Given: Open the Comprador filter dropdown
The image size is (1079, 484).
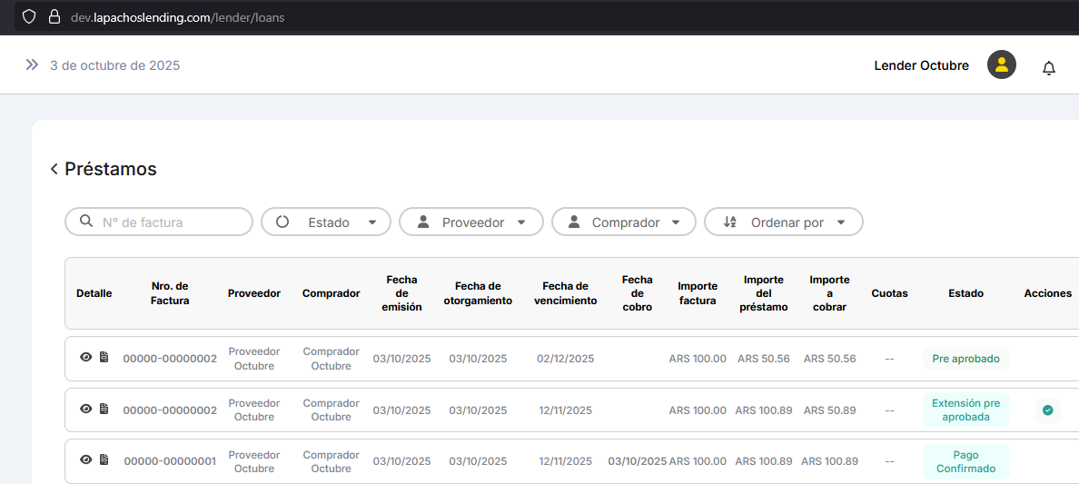Looking at the screenshot, I should [624, 222].
